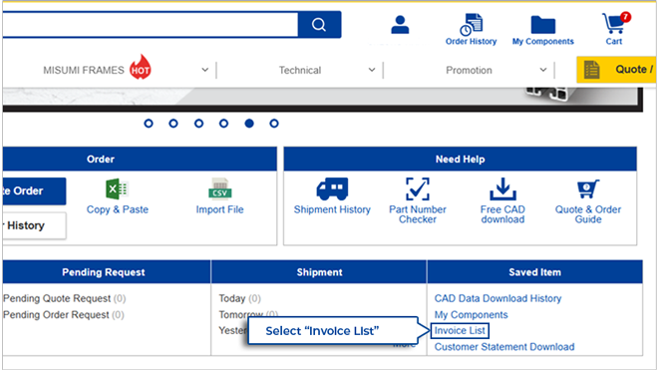The height and width of the screenshot is (370, 658).
Task: Open CAD Data Download History link
Action: point(497,298)
